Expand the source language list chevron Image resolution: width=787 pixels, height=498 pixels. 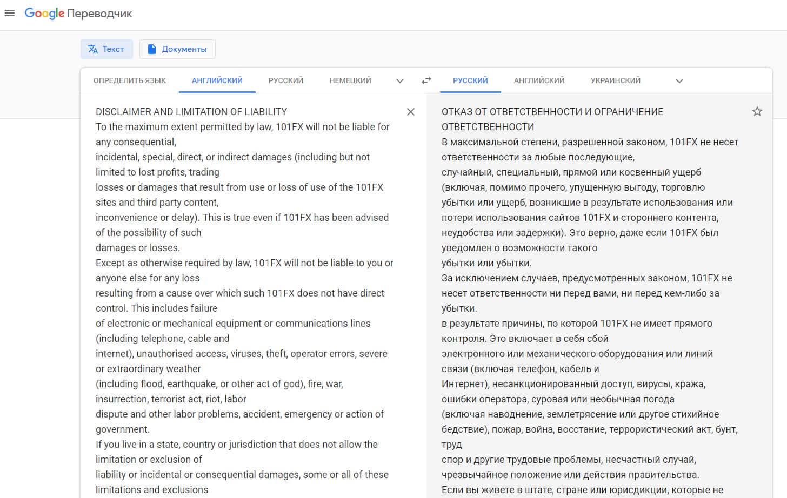click(400, 81)
